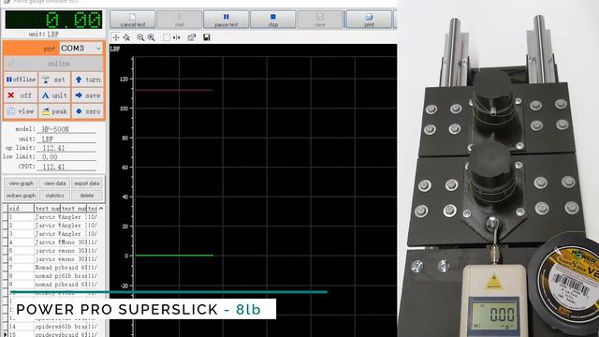Select row 6 jarvis mono 30 entry
Screen dimensions: 599x337
(x=52, y=258)
